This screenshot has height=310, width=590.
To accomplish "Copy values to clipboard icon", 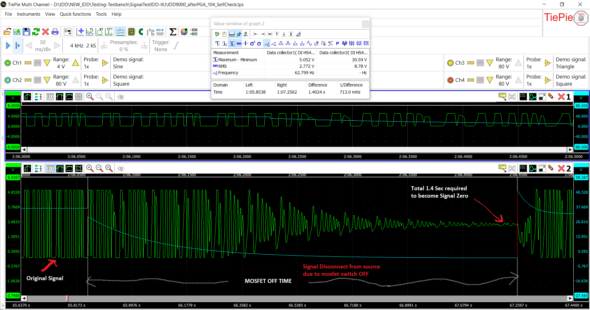I will [x=224, y=34].
